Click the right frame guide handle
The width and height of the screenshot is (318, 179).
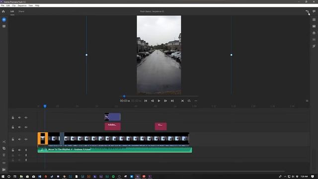coord(232,55)
